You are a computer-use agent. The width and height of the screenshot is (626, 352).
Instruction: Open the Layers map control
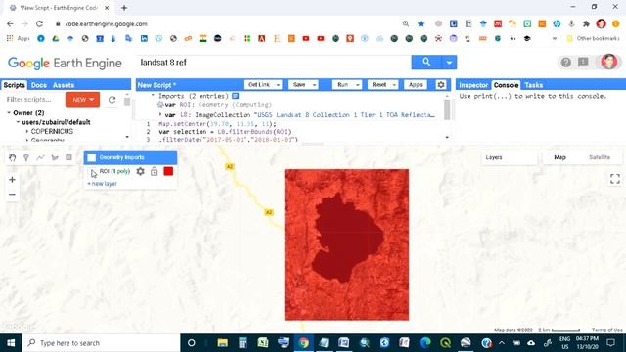point(510,157)
